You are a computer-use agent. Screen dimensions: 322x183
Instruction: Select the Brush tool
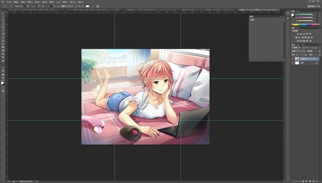pyautogui.click(x=3, y=37)
